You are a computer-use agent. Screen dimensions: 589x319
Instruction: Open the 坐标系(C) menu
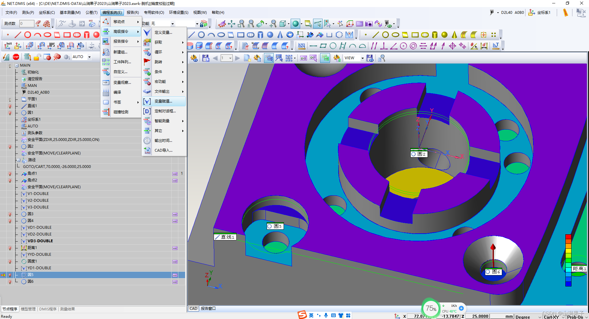coord(47,13)
